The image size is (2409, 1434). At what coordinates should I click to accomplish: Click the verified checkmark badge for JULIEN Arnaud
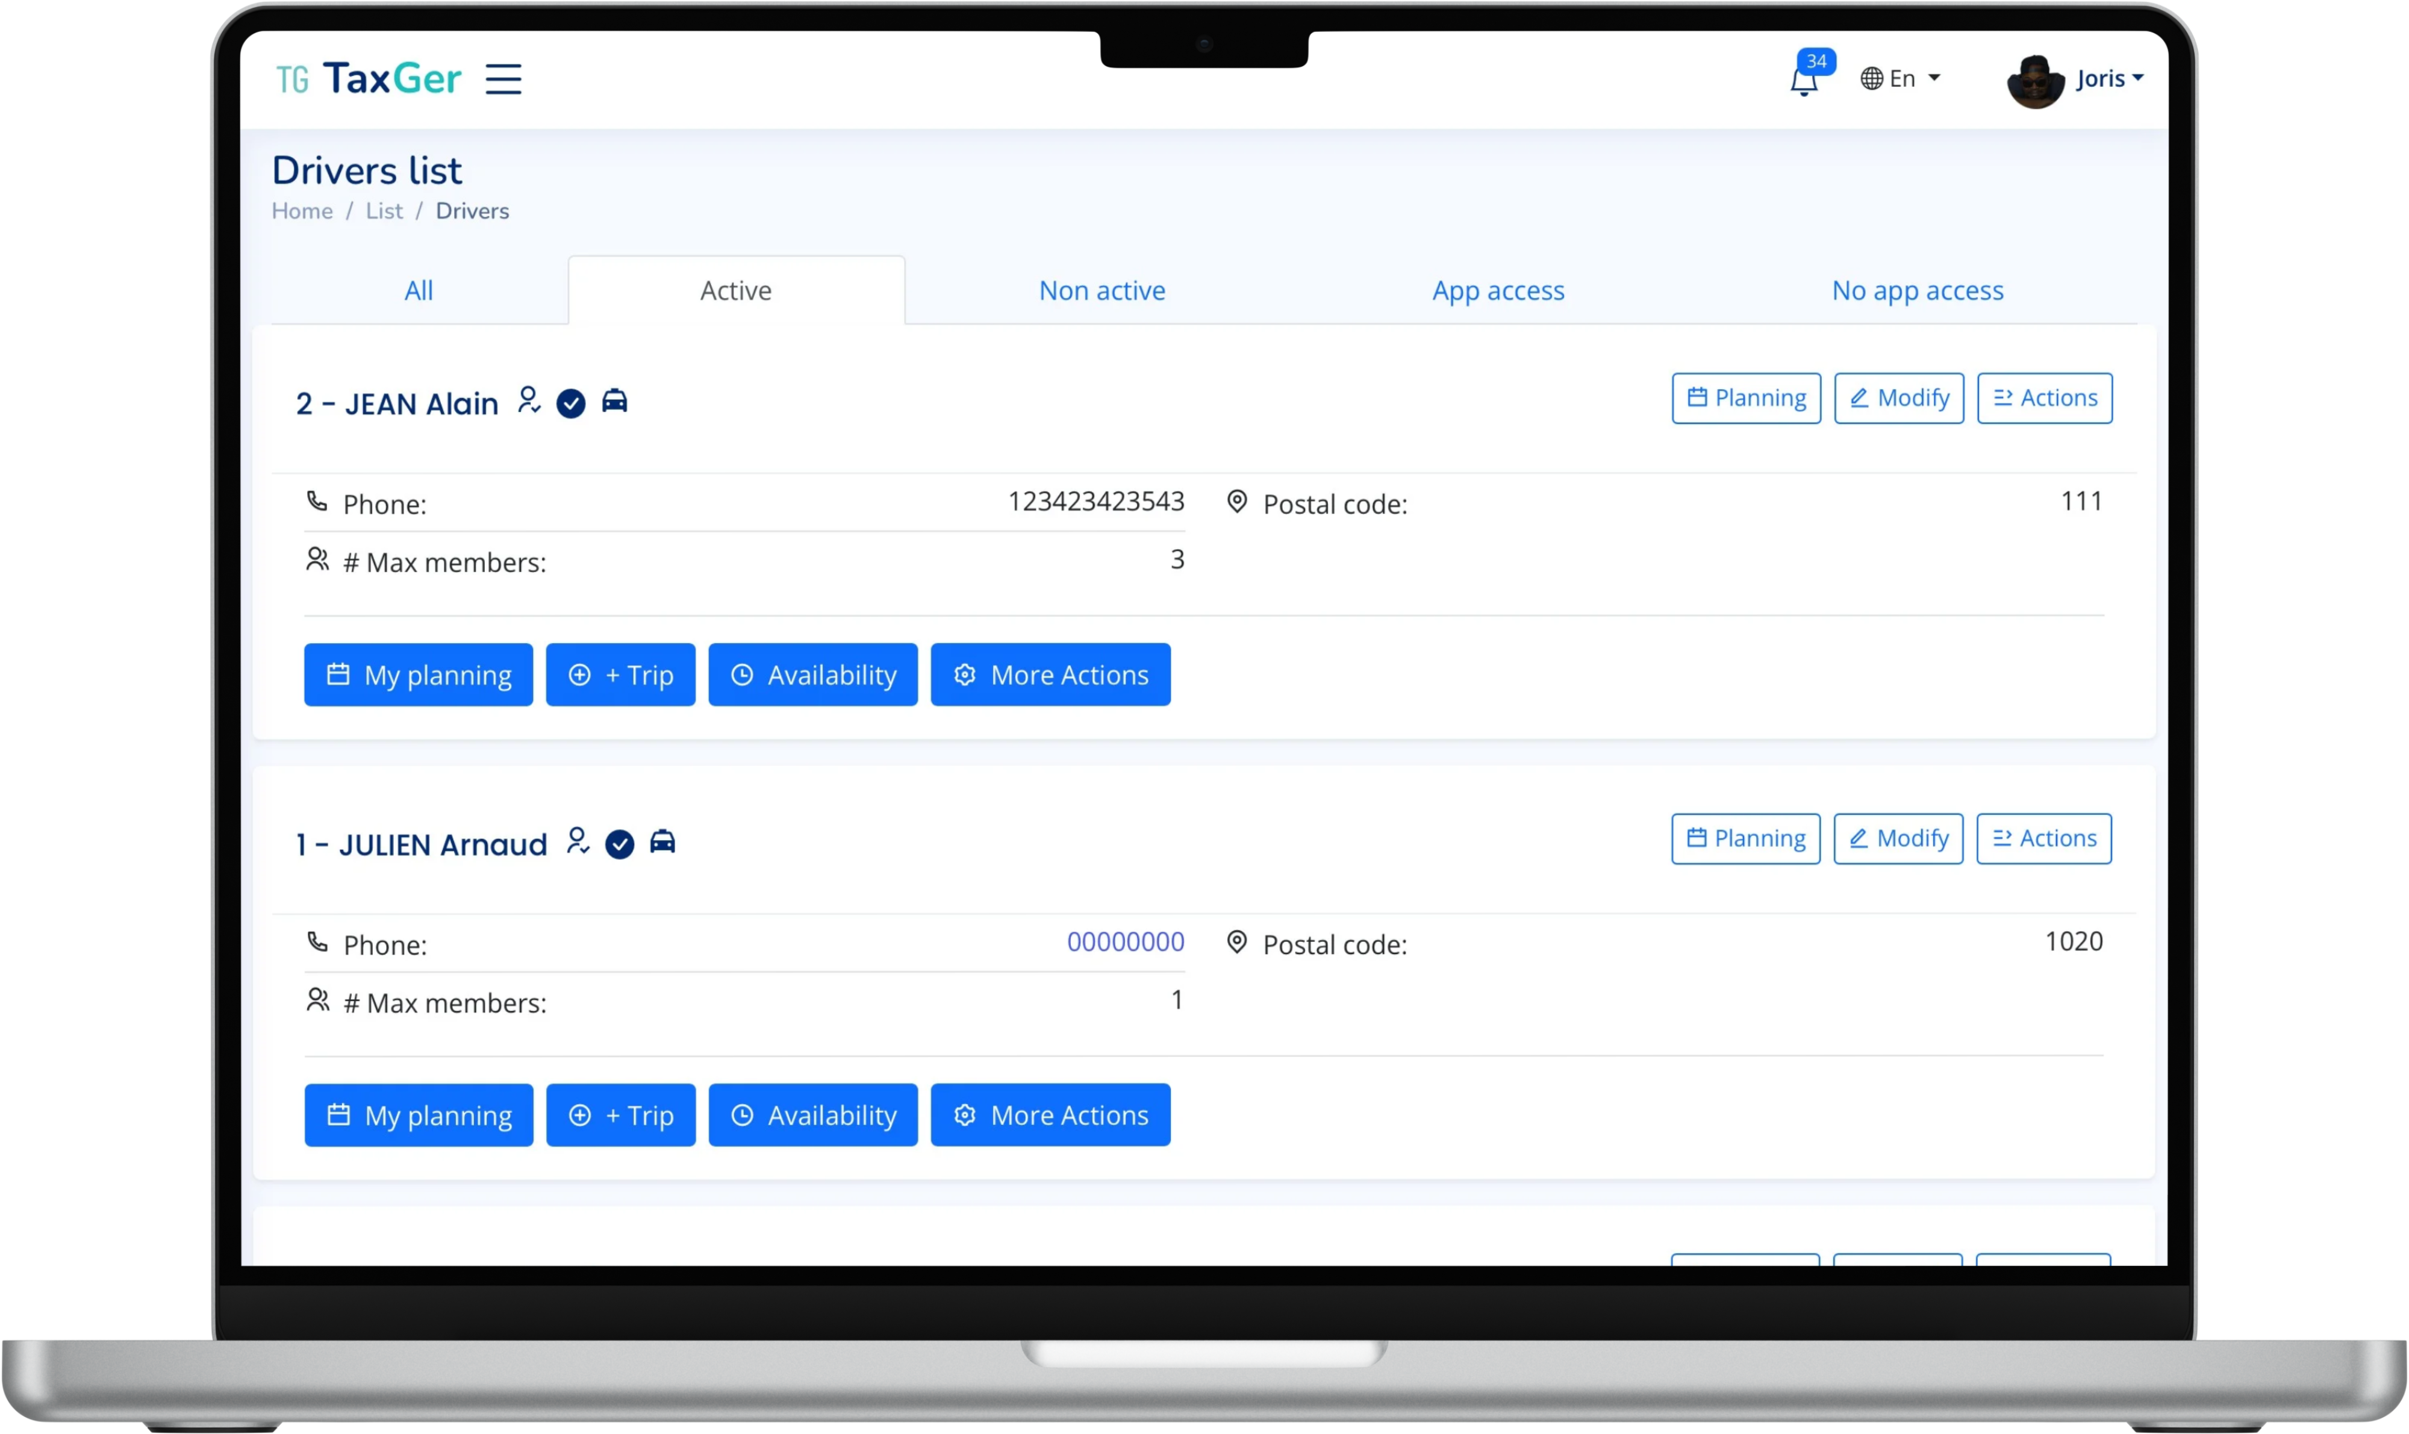(619, 844)
